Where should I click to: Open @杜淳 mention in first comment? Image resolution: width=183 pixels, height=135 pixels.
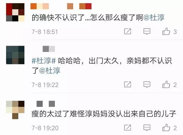[154, 18]
